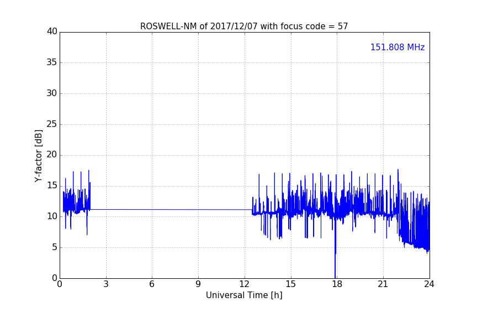
Task: Click y-axis tick label '25'
Action: [52, 124]
